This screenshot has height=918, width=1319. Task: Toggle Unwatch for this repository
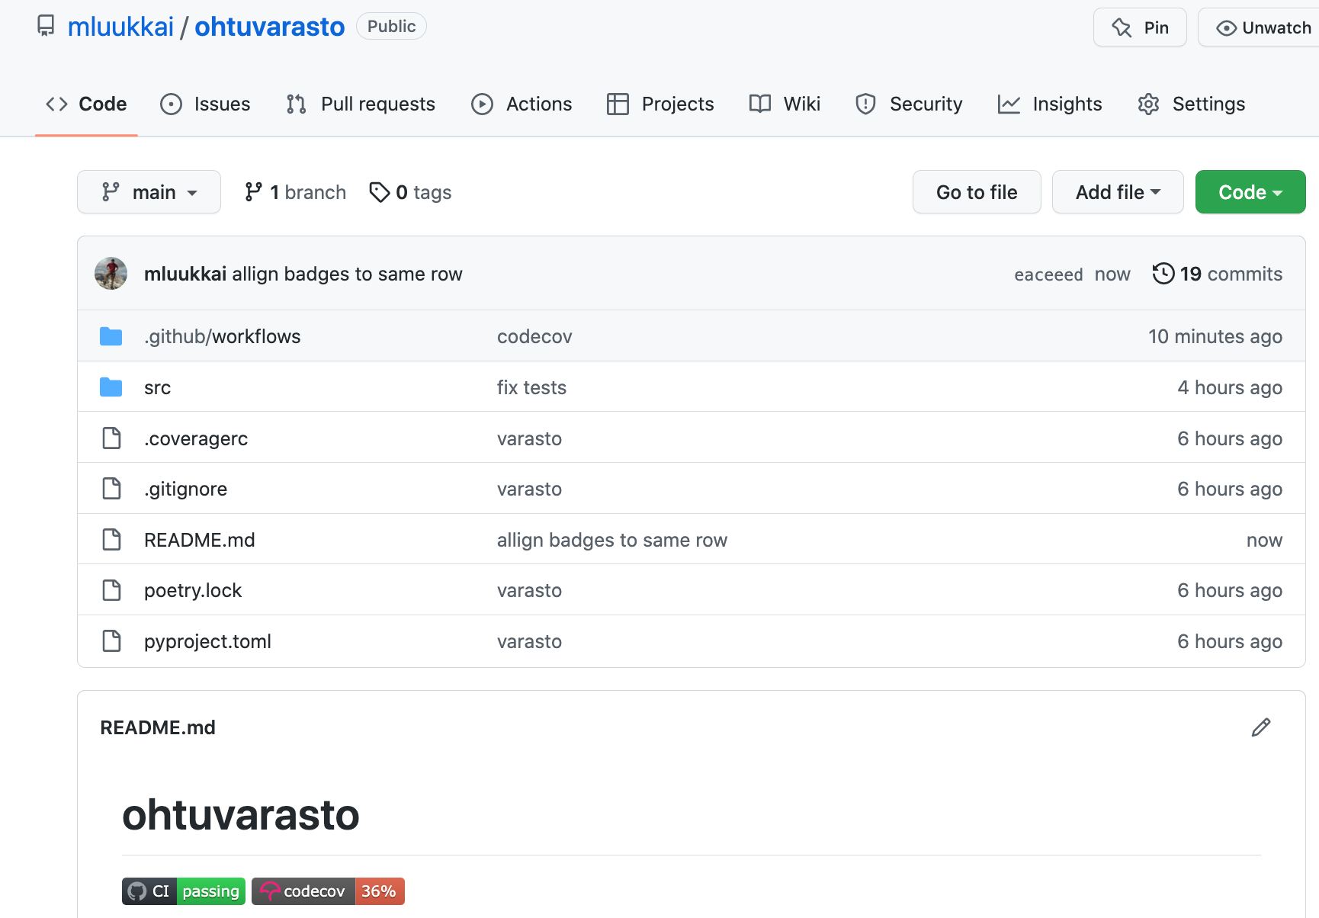(1263, 28)
